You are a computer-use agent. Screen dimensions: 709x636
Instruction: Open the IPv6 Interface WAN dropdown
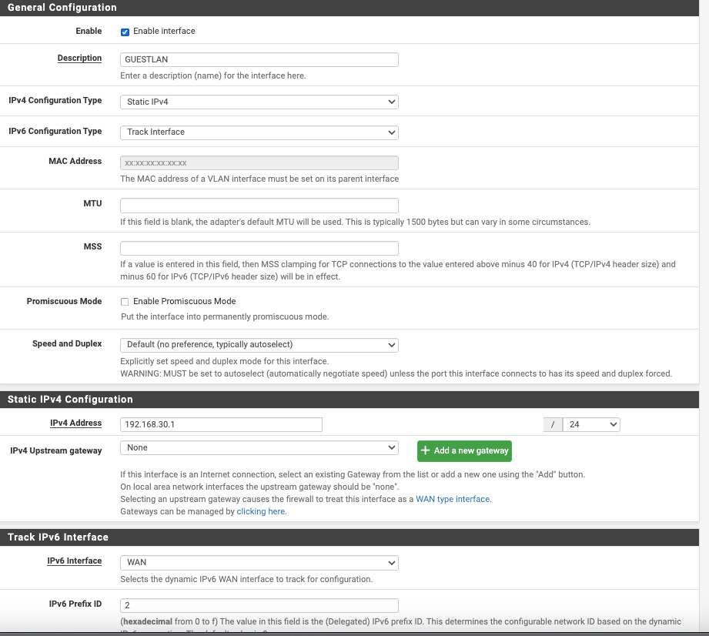pyautogui.click(x=259, y=563)
